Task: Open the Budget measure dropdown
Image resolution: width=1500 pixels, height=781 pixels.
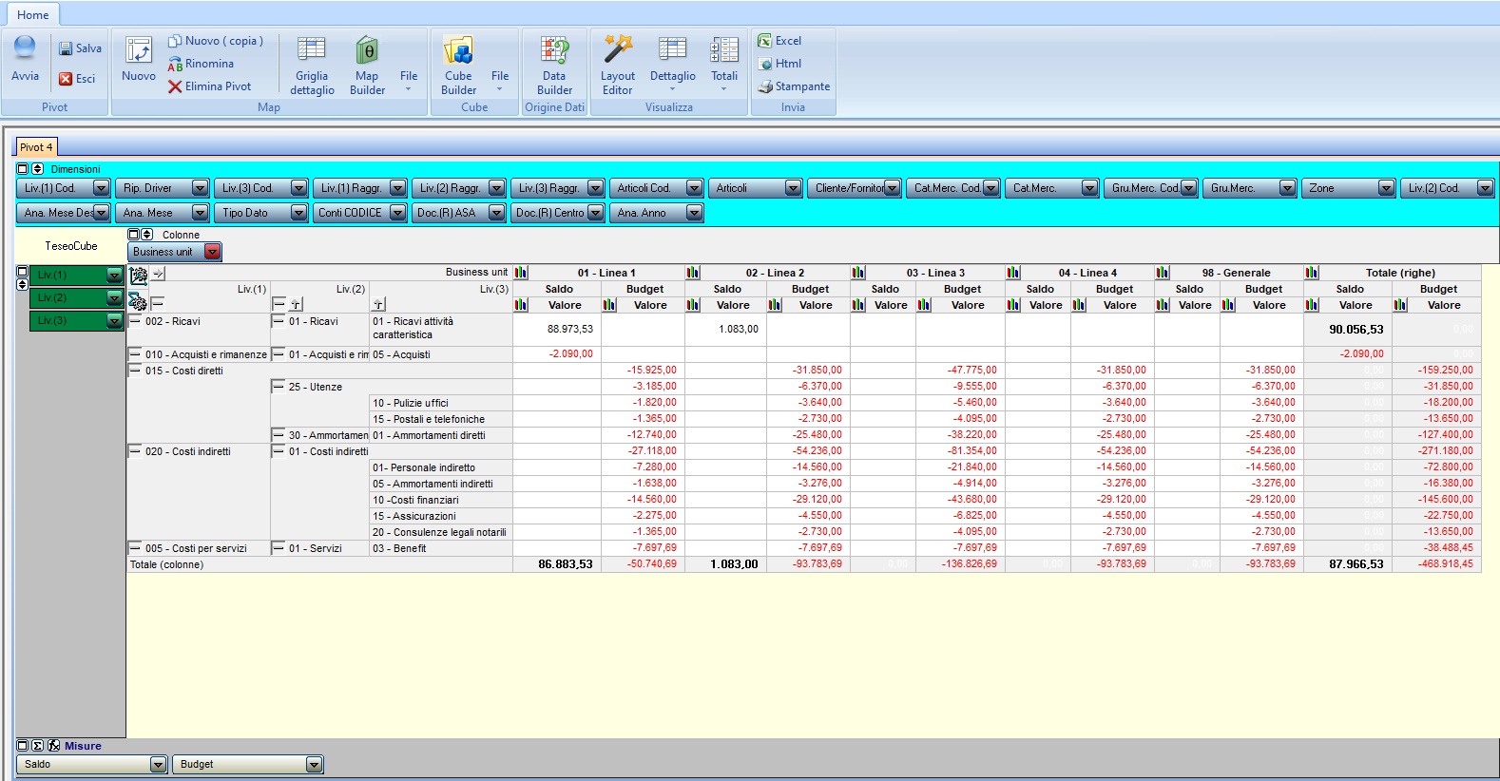Action: coord(315,764)
